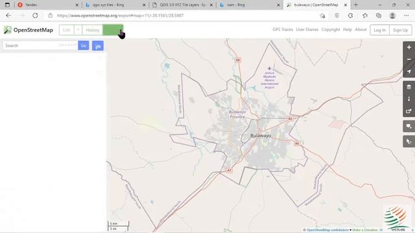Viewport: 415px width, 233px height.
Task: Open User Diaries link
Action: tap(307, 30)
